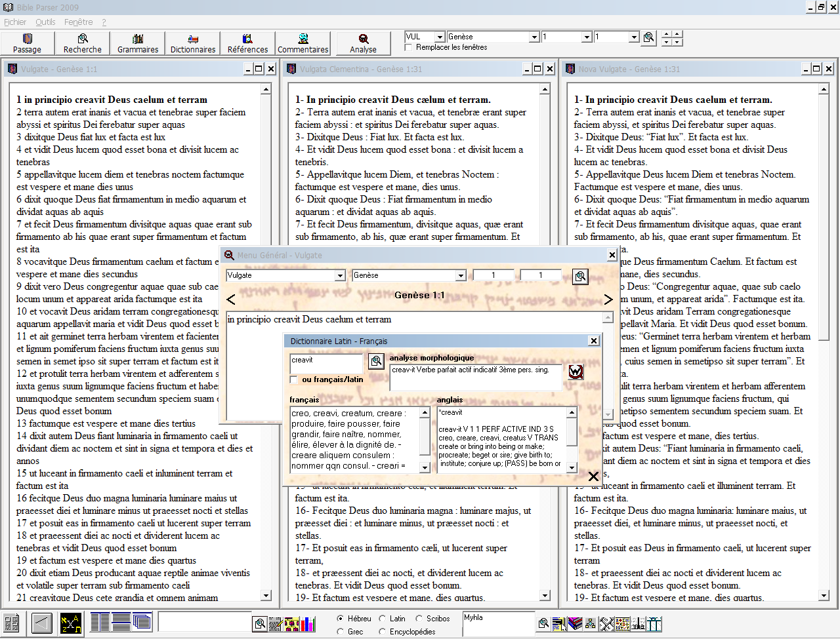
Task: Click the hierarchy tree diagram icon
Action: pyautogui.click(x=591, y=623)
